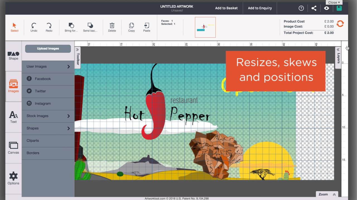Click the Instagram camera icon
The width and height of the screenshot is (357, 200).
29,103
